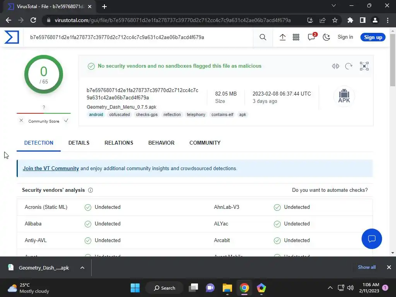
Task: Open Chrome three-dot menu
Action: (387, 20)
